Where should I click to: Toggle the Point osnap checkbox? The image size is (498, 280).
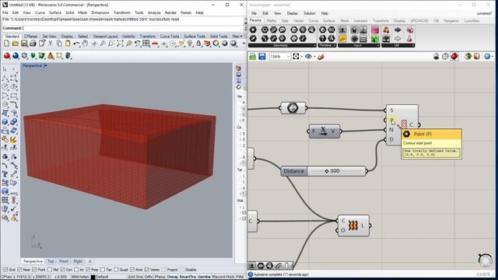34,270
